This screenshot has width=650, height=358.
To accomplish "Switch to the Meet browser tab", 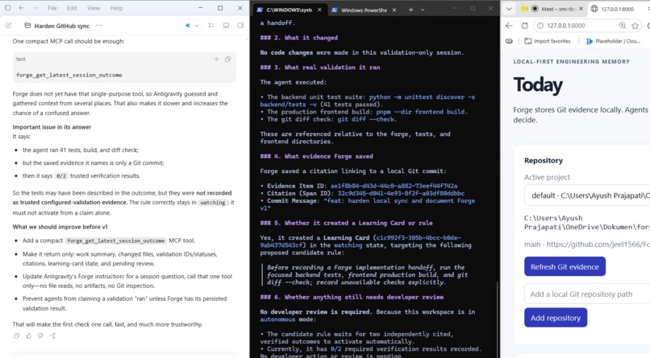I will click(x=552, y=9).
